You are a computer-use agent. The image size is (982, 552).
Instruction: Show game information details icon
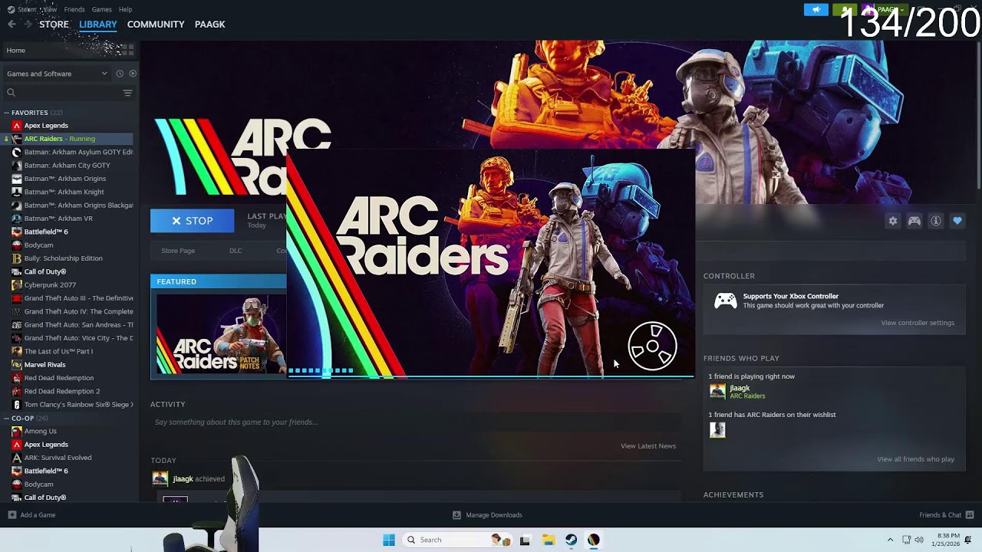click(x=936, y=221)
